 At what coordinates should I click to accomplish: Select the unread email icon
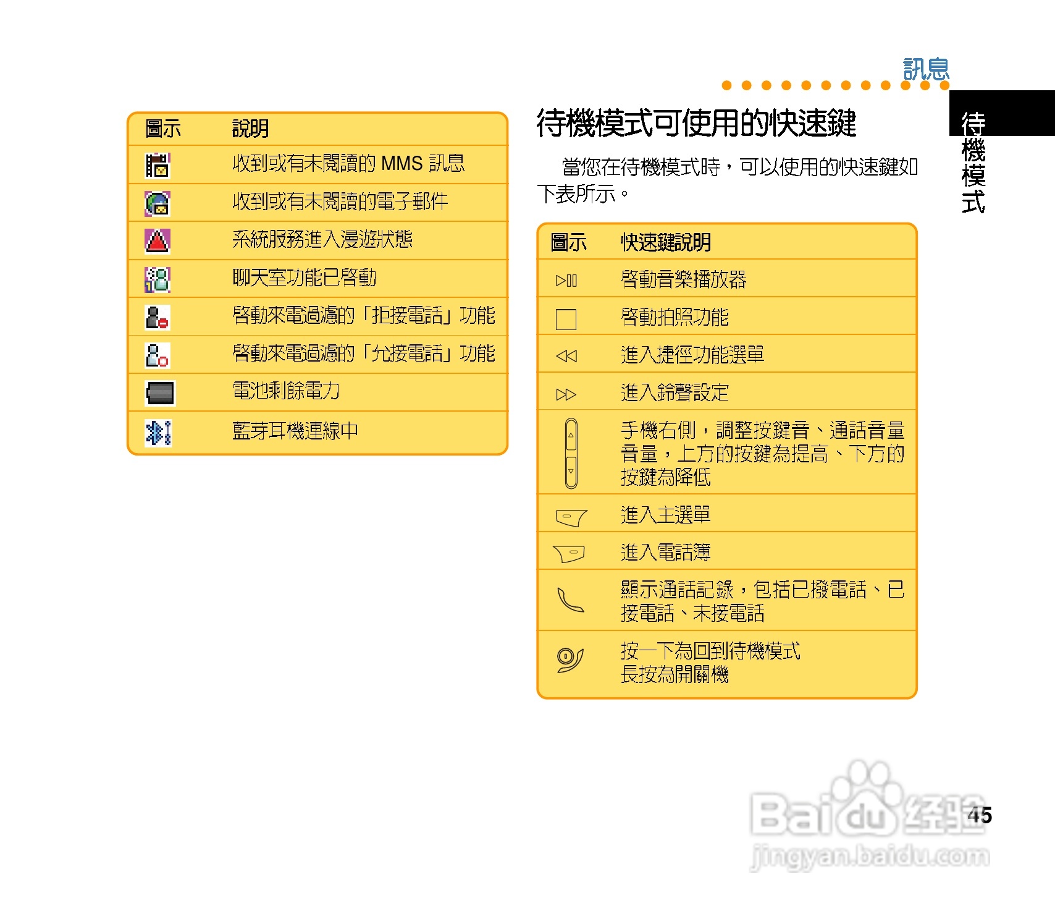pos(158,202)
